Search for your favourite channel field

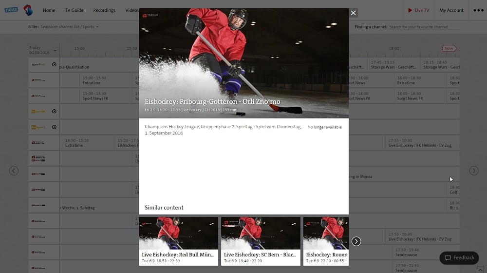point(424,27)
